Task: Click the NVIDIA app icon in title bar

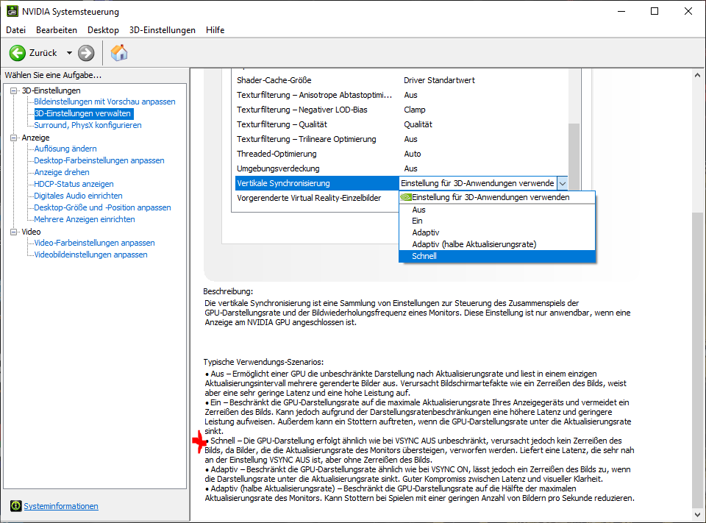Action: click(13, 11)
